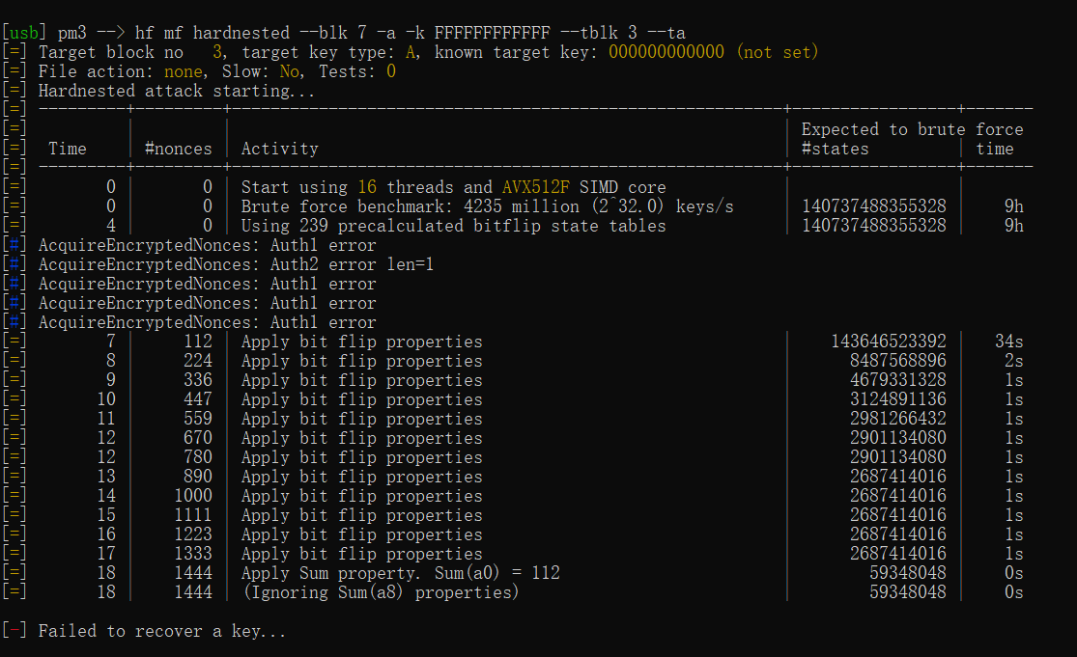Click the 8487568896 states value
Viewport: 1077px width, 657px height.
point(897,361)
